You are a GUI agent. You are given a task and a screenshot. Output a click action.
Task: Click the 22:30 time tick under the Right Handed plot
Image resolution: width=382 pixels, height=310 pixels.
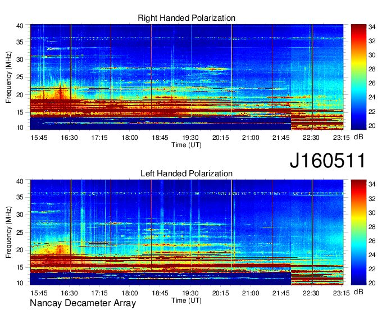[311, 138]
